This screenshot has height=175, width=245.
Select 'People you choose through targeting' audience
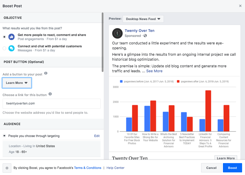[4, 136]
